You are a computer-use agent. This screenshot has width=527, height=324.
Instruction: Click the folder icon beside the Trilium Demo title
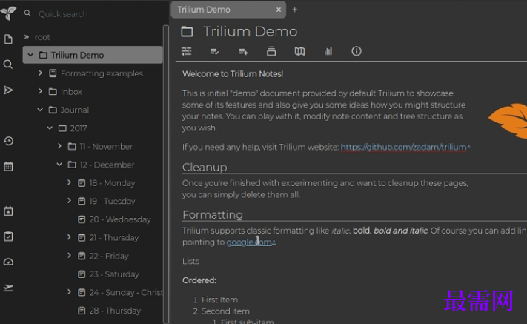pos(188,32)
